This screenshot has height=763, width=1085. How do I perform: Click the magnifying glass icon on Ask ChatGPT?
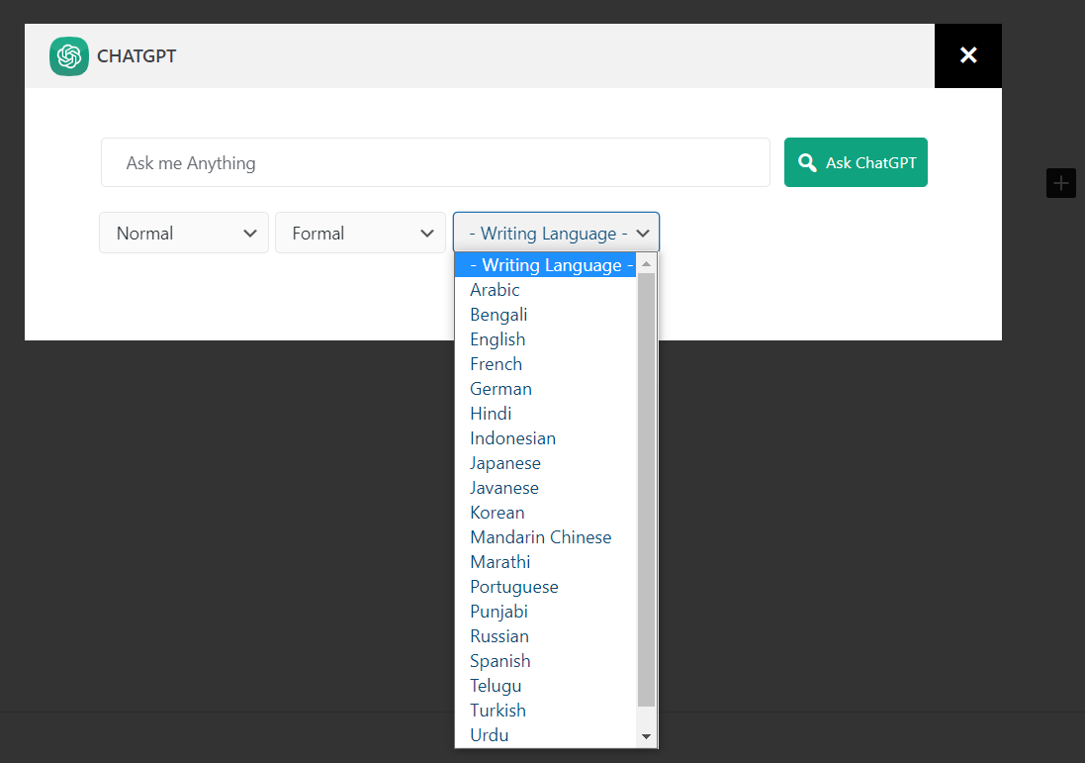coord(807,161)
